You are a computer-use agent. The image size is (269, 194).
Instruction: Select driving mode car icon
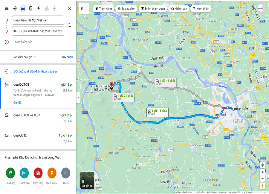(23, 8)
